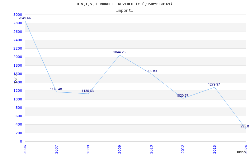Click the 1200 y-axis tick label
The image size is (249, 155).
[x=18, y=91]
